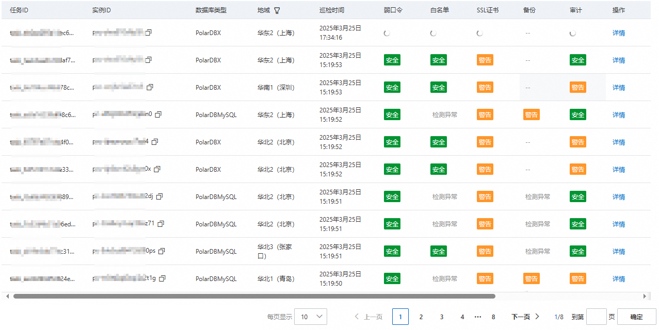
Task: Click the 华南1（深圳）region cell
Action: [x=276, y=88]
